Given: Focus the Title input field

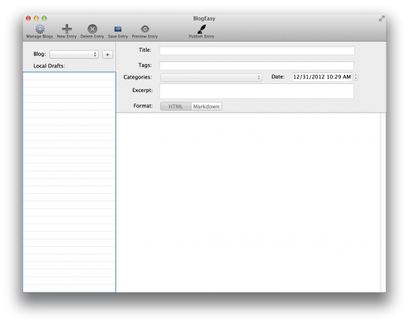Looking at the screenshot, I should [x=257, y=50].
